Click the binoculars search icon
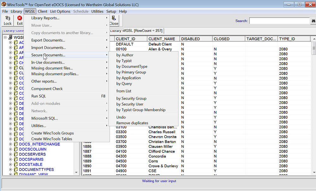The height and width of the screenshot is (191, 316). click(x=313, y=21)
